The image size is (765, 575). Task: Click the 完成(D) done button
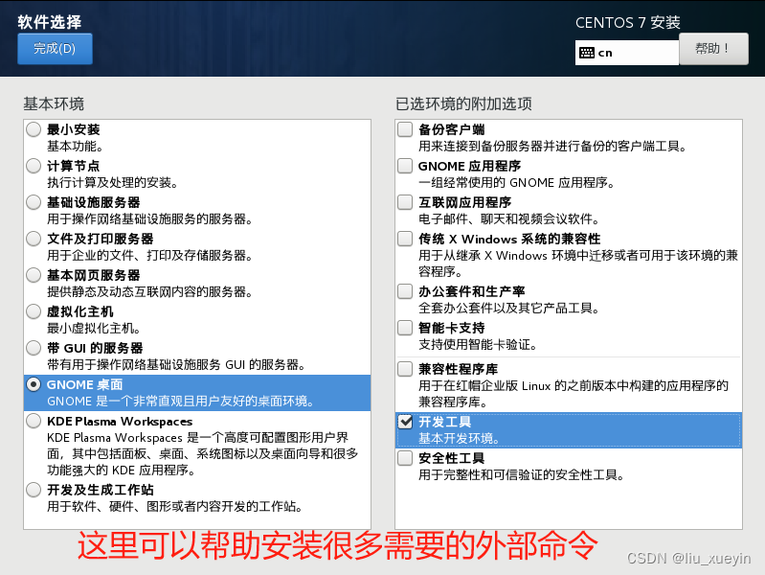click(x=55, y=49)
